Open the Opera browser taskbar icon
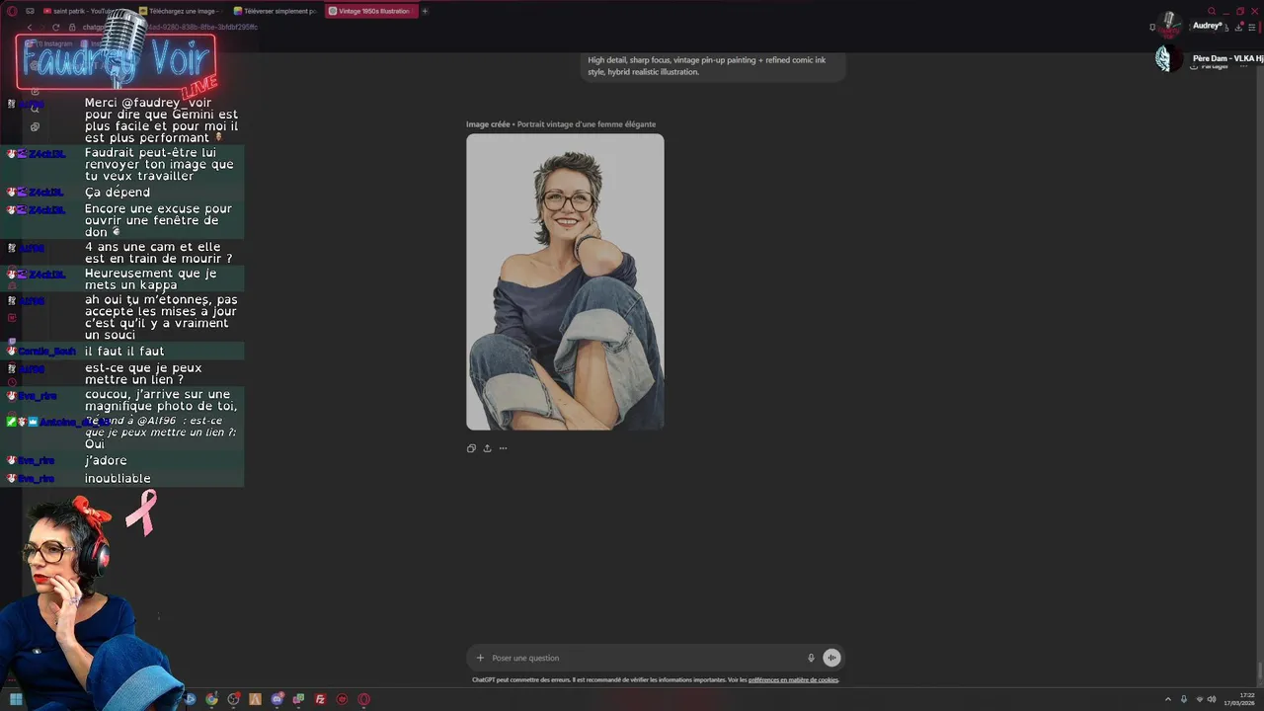1264x711 pixels. tap(363, 699)
